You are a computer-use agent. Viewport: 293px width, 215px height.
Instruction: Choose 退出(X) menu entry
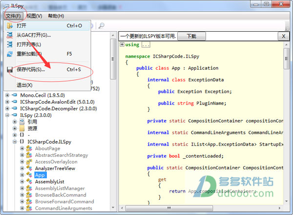(47, 85)
